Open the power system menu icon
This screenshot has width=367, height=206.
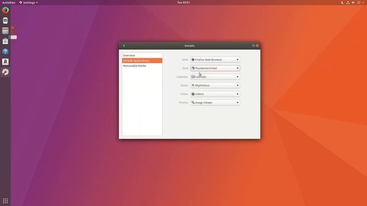coord(358,2)
